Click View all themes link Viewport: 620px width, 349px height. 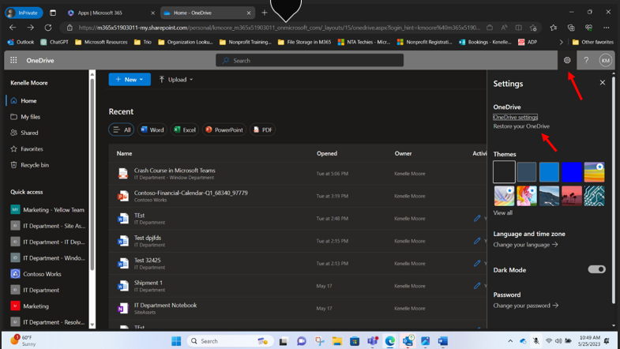pos(502,212)
